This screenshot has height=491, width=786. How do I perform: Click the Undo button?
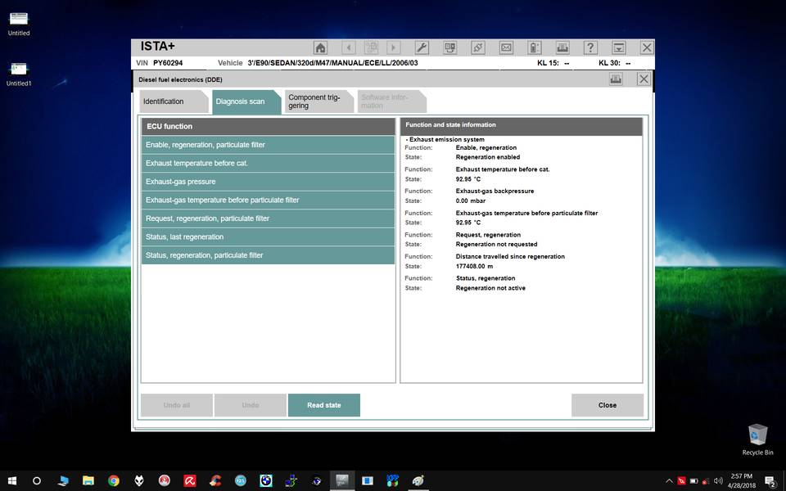(251, 405)
